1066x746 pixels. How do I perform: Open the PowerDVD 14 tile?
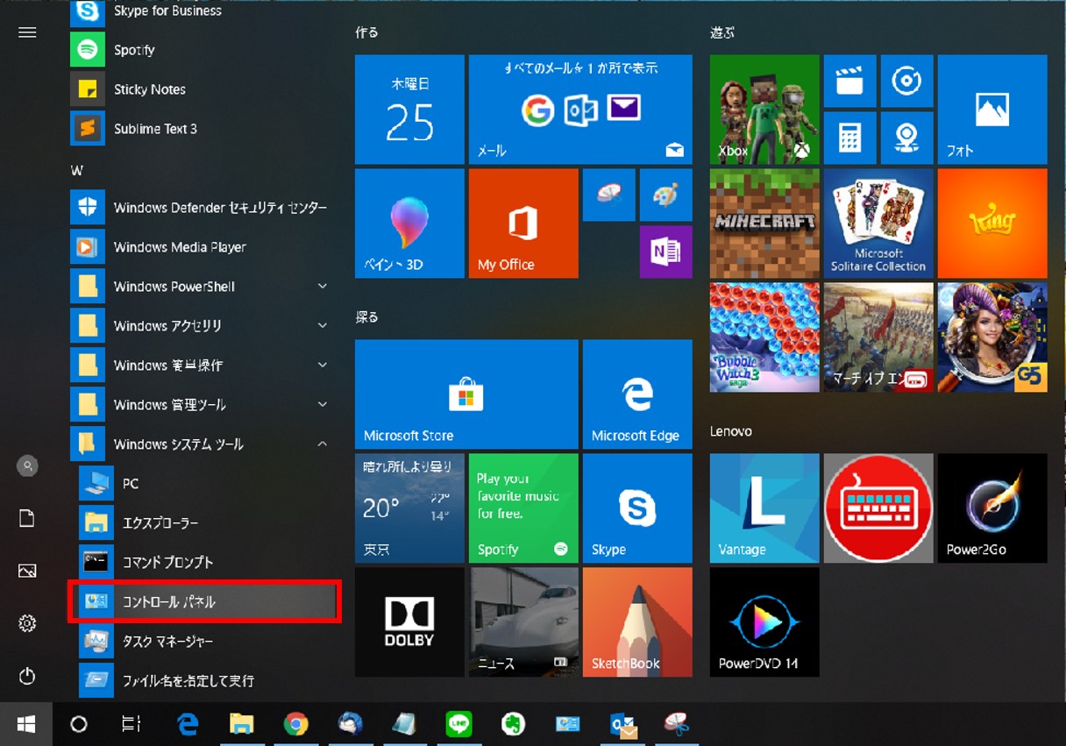(764, 622)
